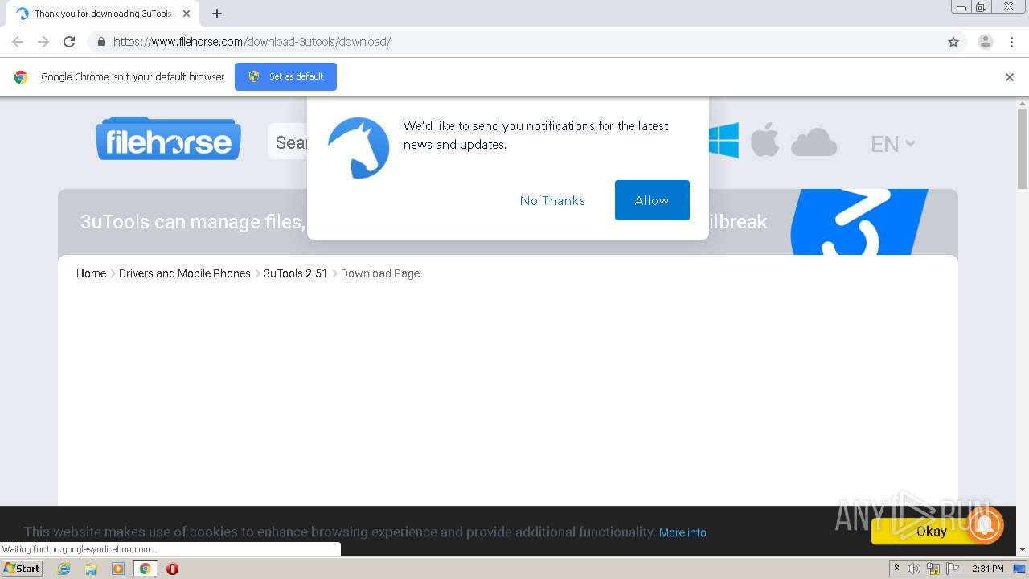Viewport: 1029px width, 579px height.
Task: Click the Chrome taskbar icon
Action: pos(145,569)
